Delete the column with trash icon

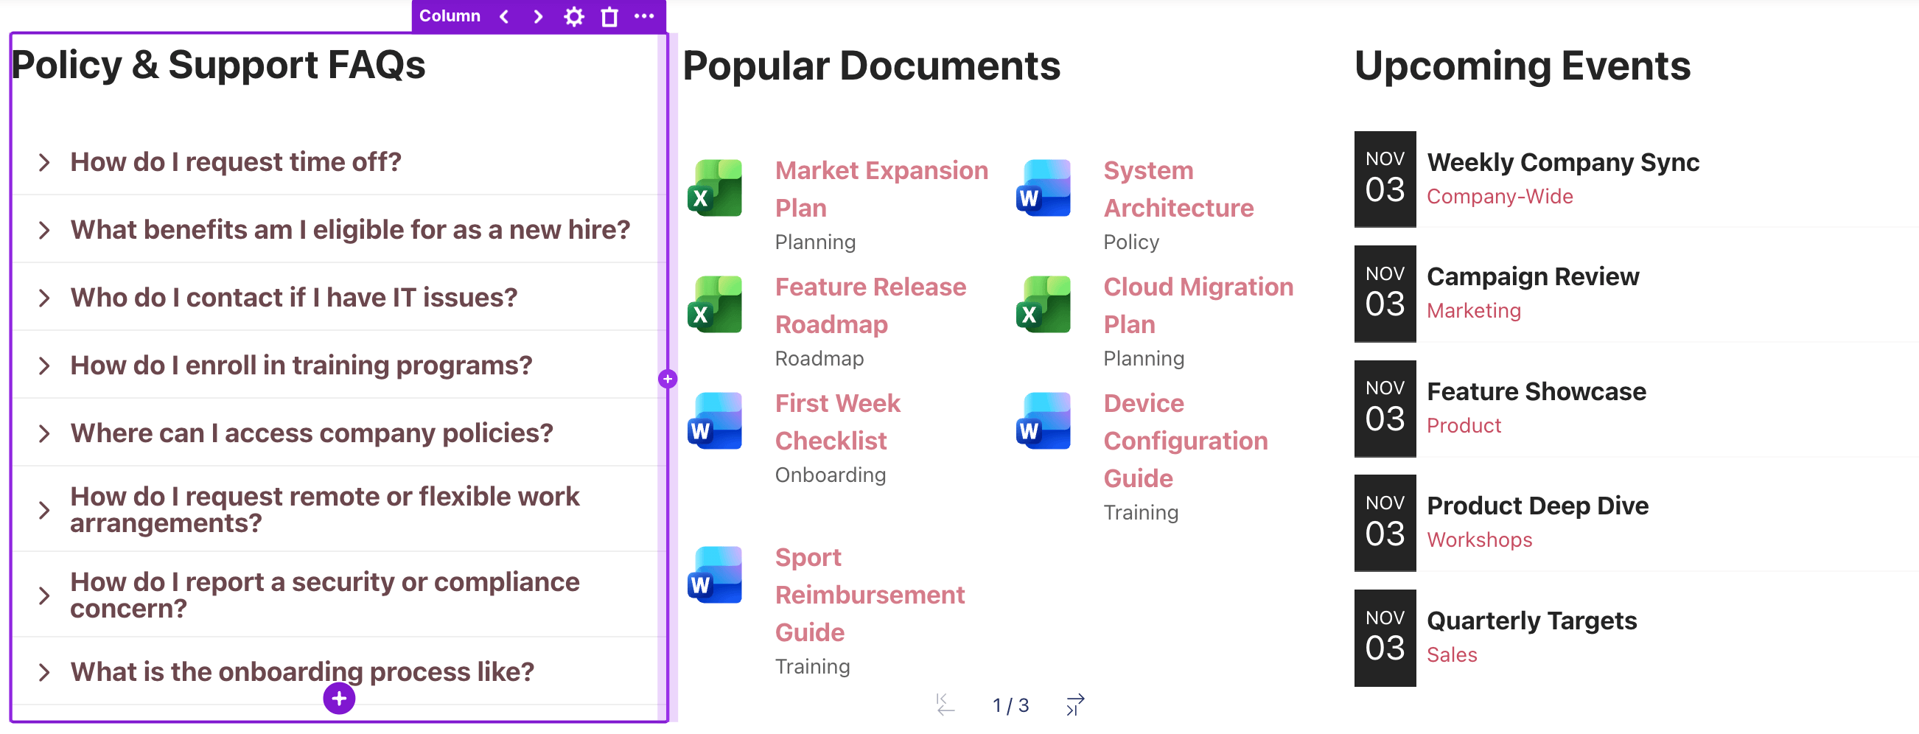[609, 16]
